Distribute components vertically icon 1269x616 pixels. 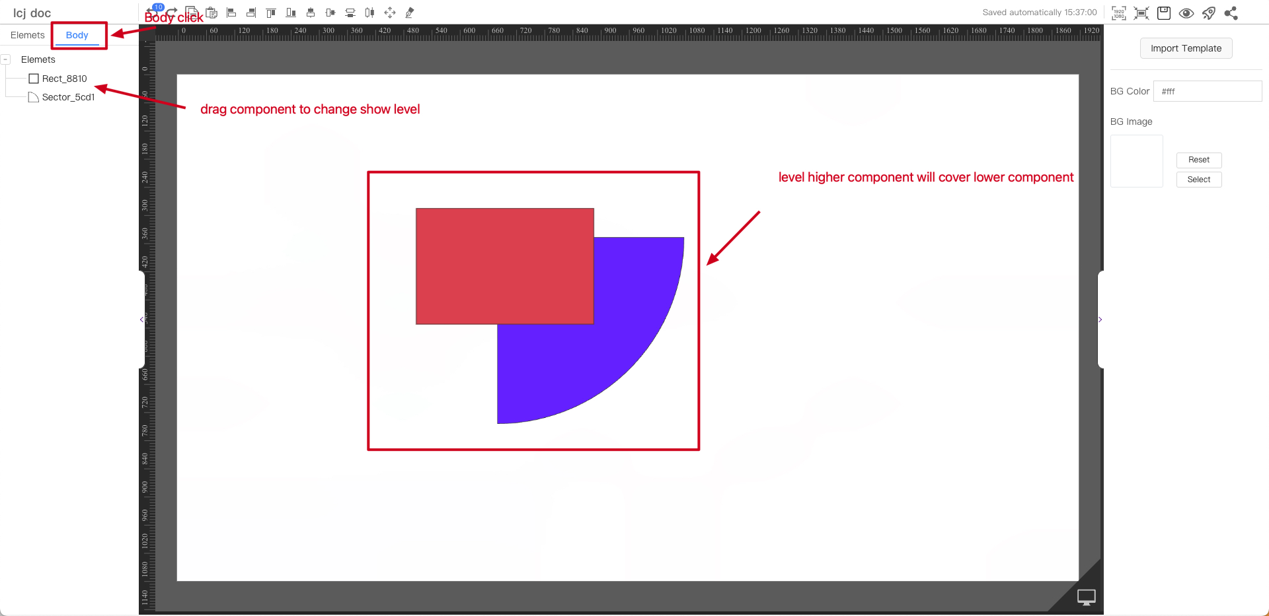(350, 13)
